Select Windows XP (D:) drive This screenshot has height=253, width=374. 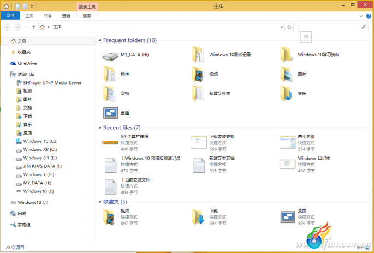tap(37, 149)
